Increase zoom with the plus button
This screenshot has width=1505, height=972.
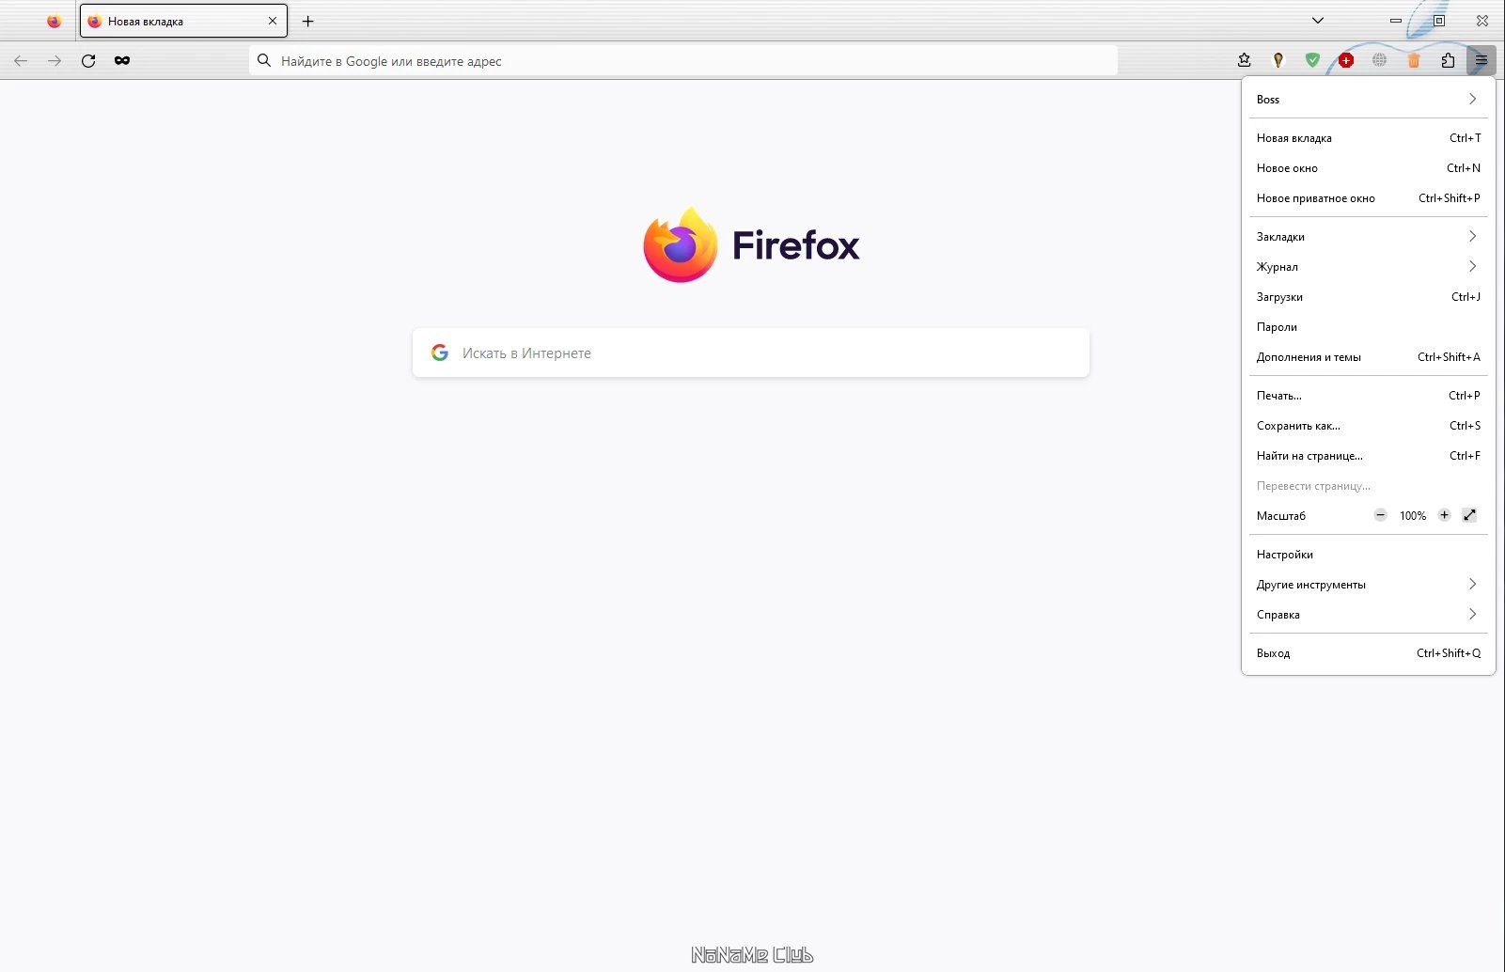point(1445,515)
